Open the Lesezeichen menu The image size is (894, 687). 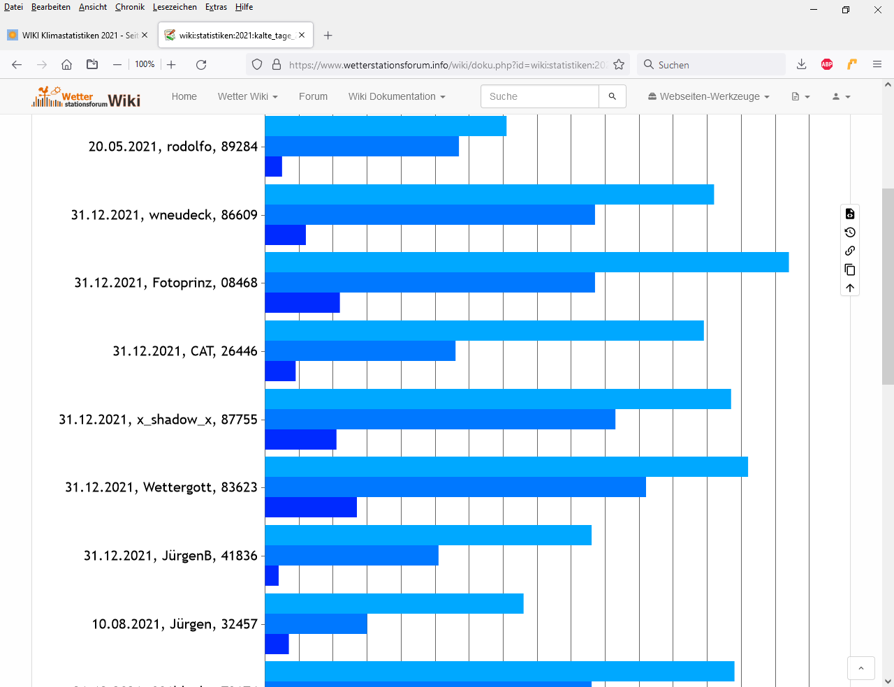[175, 7]
